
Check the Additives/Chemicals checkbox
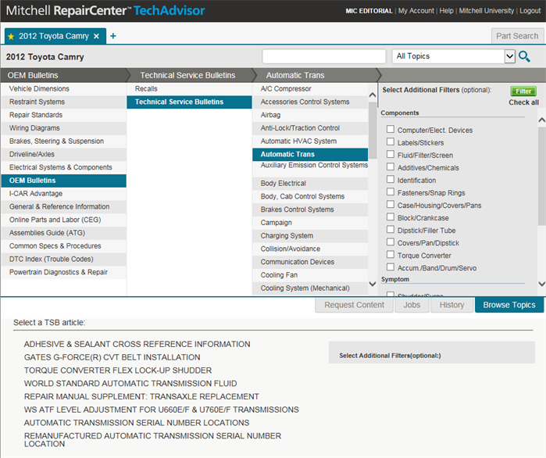pos(391,166)
